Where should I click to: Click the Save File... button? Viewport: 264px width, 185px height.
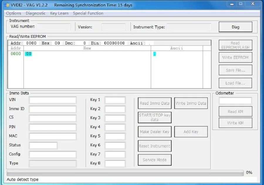[x=235, y=70]
